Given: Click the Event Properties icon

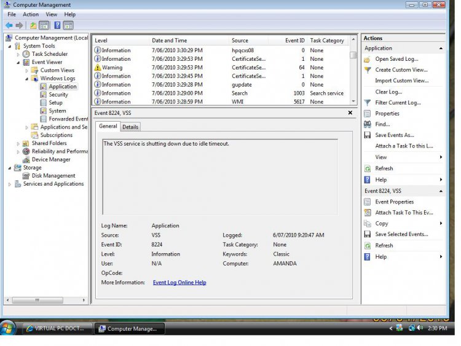Looking at the screenshot, I should pyautogui.click(x=367, y=202).
